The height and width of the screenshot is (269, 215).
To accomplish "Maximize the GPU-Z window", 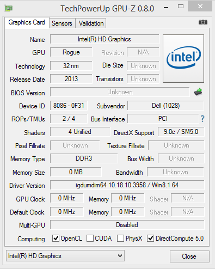I will 181,7.
